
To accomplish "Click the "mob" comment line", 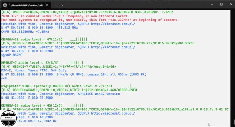I will click(4, 78).
